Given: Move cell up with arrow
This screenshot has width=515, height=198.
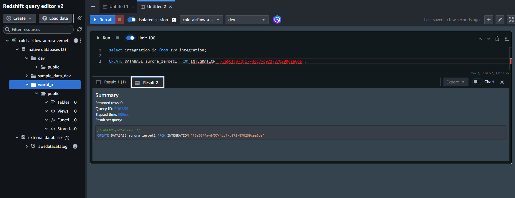Looking at the screenshot, I should tap(480, 39).
